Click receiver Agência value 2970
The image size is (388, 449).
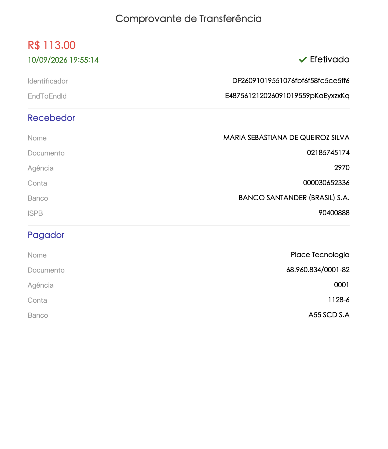342,168
